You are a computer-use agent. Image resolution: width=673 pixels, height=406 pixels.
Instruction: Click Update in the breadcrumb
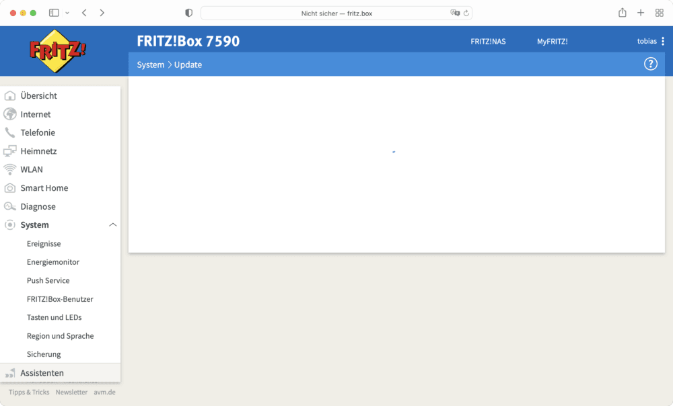click(188, 65)
